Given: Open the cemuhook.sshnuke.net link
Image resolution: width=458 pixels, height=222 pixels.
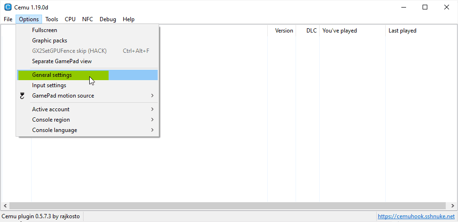Looking at the screenshot, I should tap(416, 216).
